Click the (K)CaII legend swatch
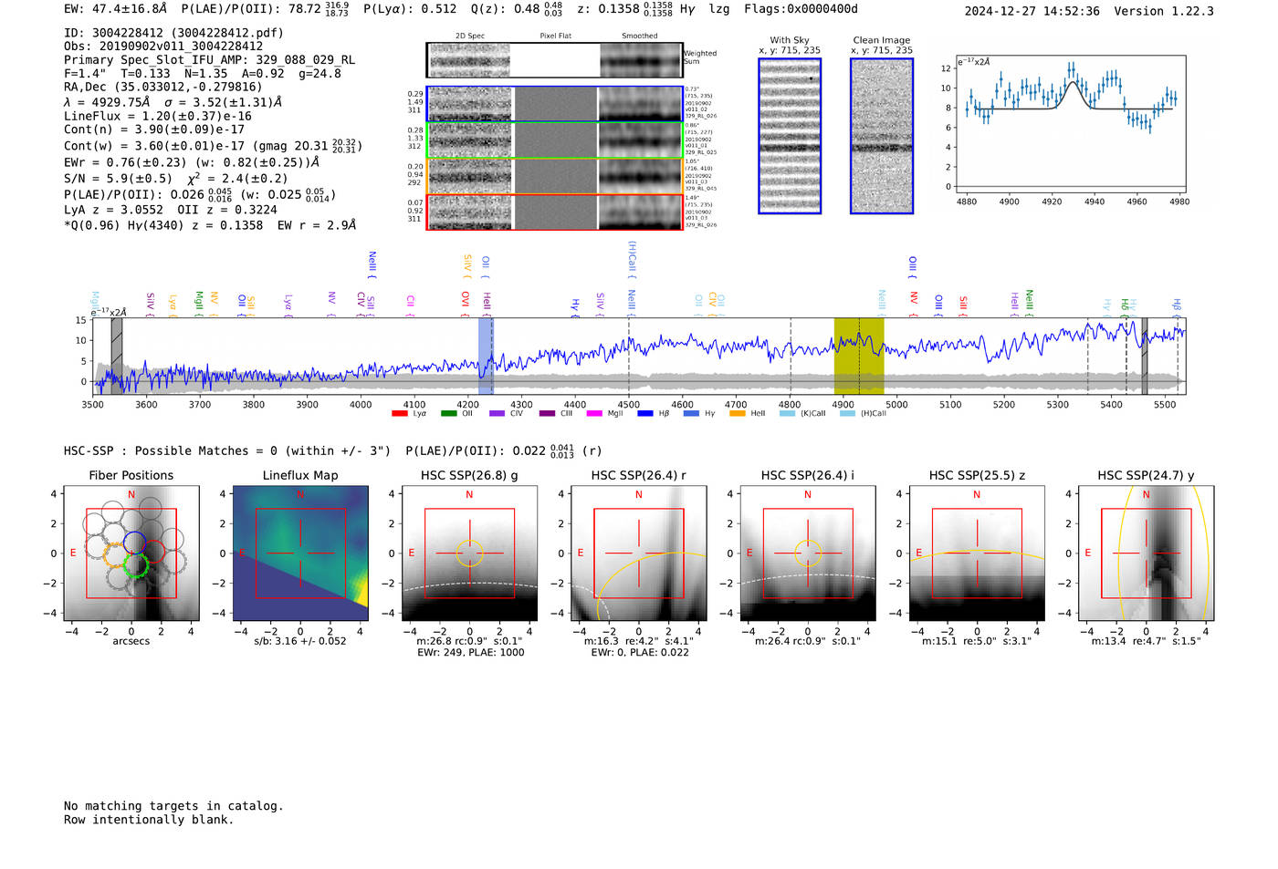The width and height of the screenshot is (1278, 869). point(787,414)
